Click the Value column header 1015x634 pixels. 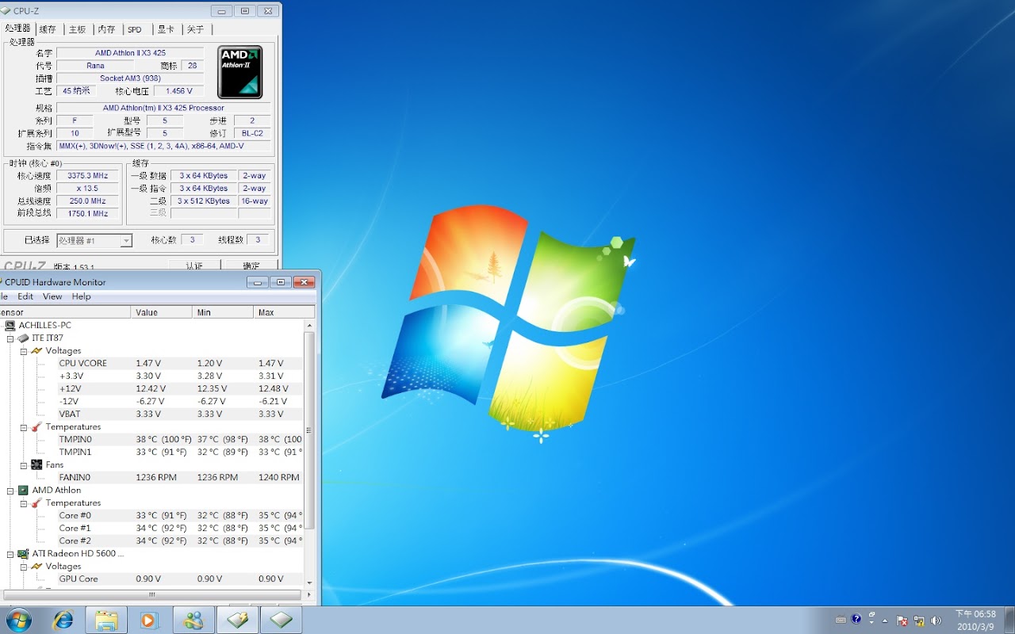tap(162, 312)
